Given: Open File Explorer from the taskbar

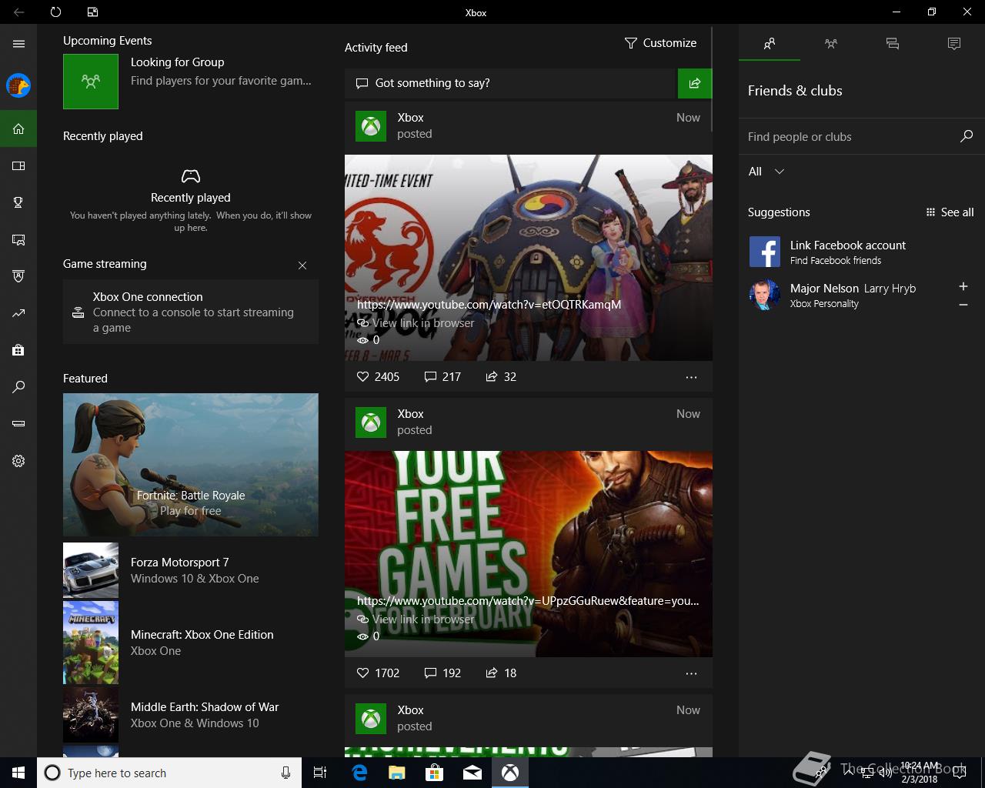Looking at the screenshot, I should pyautogui.click(x=397, y=773).
